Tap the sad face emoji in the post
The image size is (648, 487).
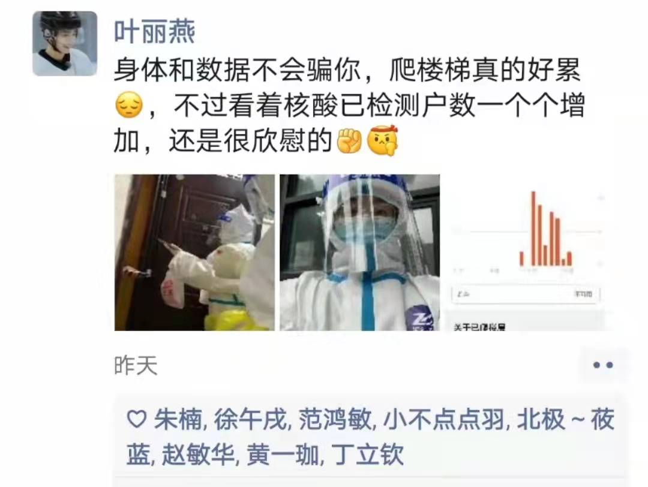coord(129,105)
